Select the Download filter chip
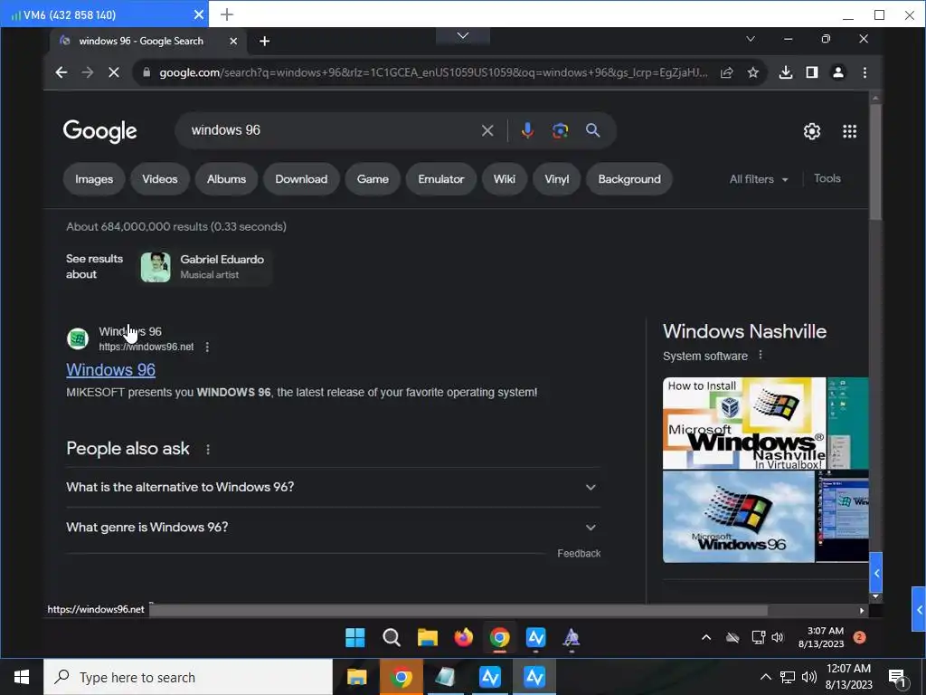Screen dimensions: 926x695 [x=301, y=179]
